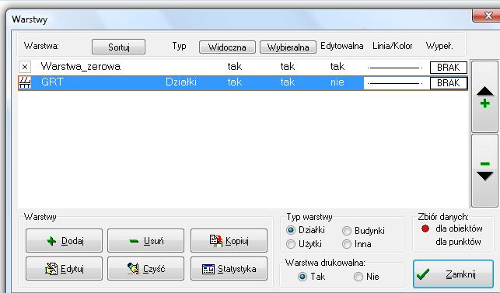Click the Usuń button
The image size is (500, 293).
click(145, 241)
